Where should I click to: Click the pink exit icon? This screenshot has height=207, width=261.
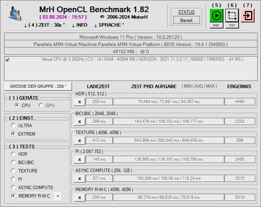point(247,16)
